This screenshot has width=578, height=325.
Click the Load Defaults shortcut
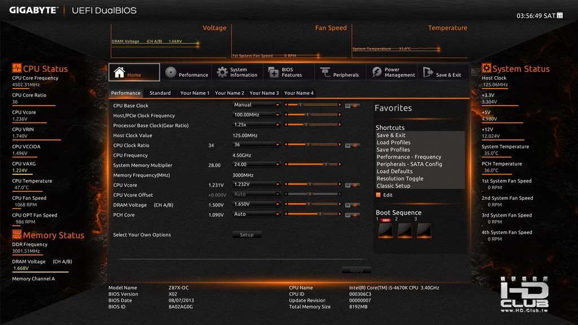pyautogui.click(x=395, y=172)
